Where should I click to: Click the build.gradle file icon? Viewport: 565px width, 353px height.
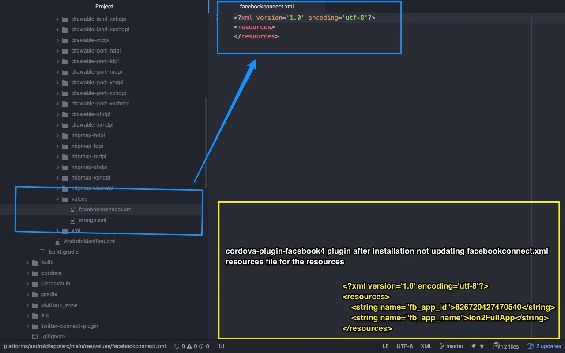click(42, 252)
